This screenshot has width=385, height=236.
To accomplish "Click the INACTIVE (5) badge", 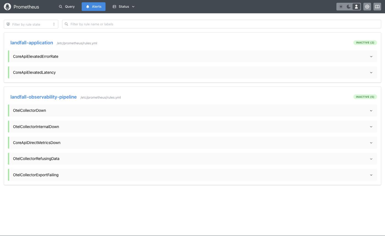I will pos(365,97).
